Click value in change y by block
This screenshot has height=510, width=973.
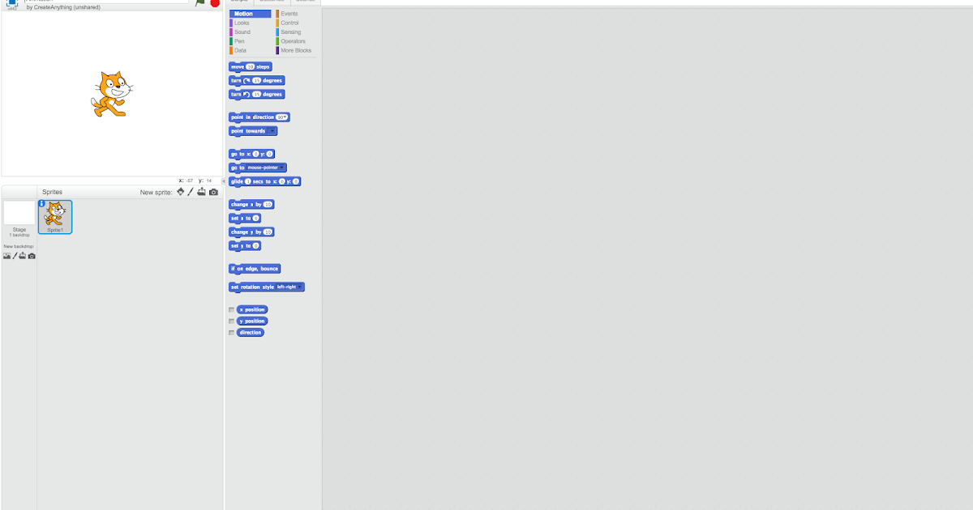coord(268,232)
